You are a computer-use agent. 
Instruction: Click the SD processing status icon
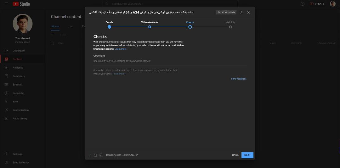(96, 155)
